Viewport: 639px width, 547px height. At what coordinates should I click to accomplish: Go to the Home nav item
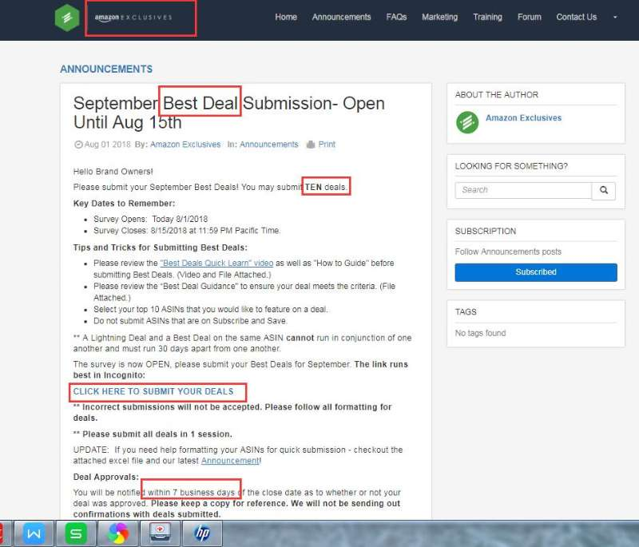286,17
